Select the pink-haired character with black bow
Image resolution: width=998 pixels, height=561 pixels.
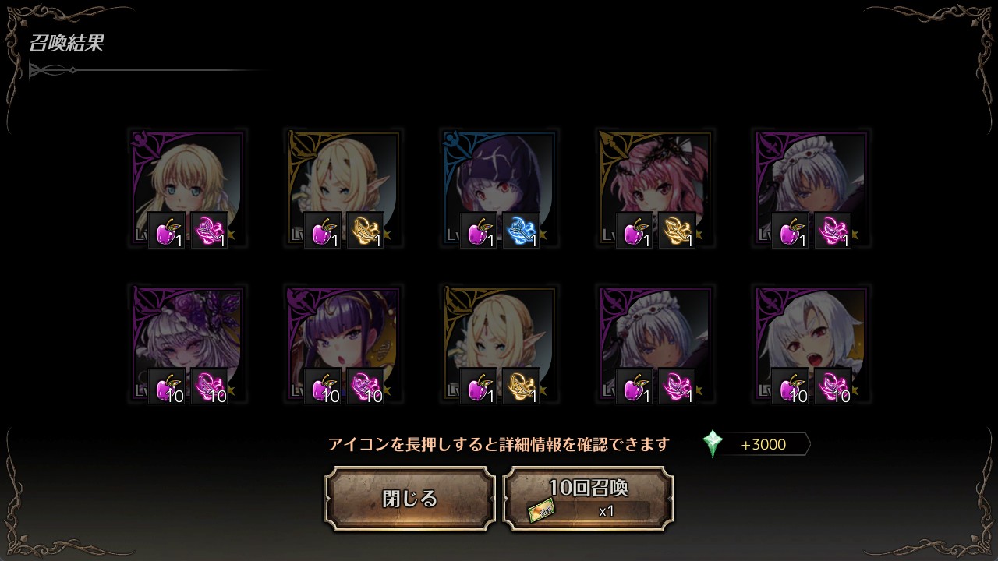click(655, 189)
